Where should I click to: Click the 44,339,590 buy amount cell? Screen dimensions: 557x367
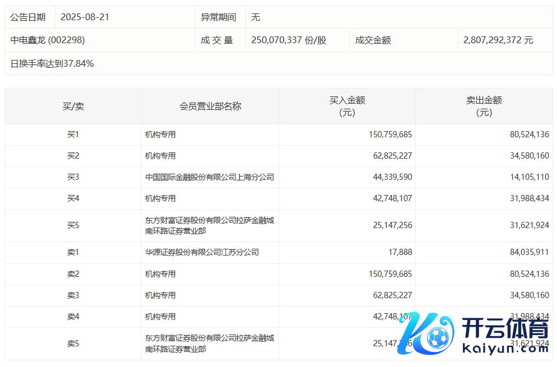coord(391,177)
